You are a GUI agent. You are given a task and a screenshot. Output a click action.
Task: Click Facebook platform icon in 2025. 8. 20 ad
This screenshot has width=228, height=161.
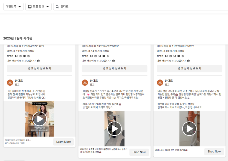pos(166,56)
